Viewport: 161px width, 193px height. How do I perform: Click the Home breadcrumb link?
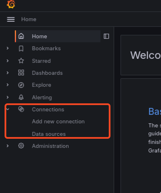[x=29, y=19]
